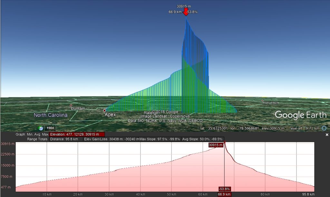Image resolution: width=330 pixels, height=197 pixels.
Task: Click the streaming status circle beside eye alt
Action: (324, 128)
